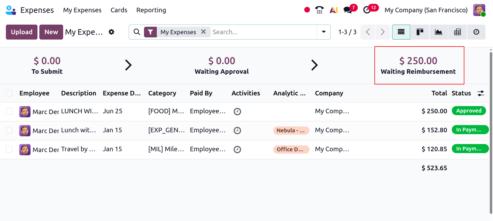The height and width of the screenshot is (221, 493).
Task: Open the Reporting menu
Action: (151, 10)
